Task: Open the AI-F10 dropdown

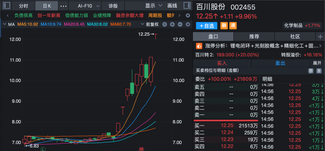Action: (x=88, y=6)
